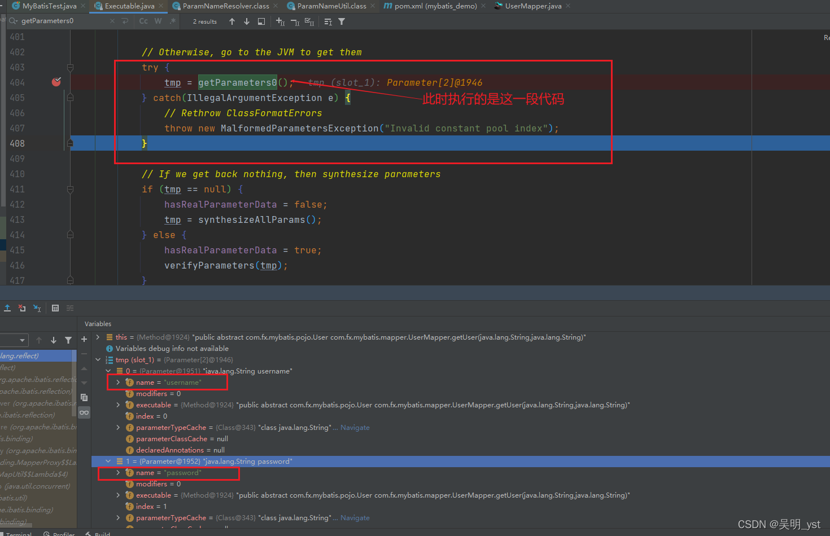
Task: Collapse the if block fold at line 411
Action: point(70,189)
